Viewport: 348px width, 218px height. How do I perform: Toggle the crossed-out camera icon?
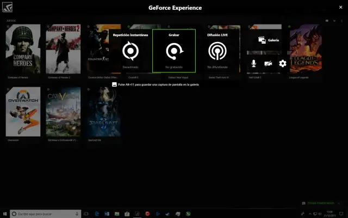tap(268, 64)
